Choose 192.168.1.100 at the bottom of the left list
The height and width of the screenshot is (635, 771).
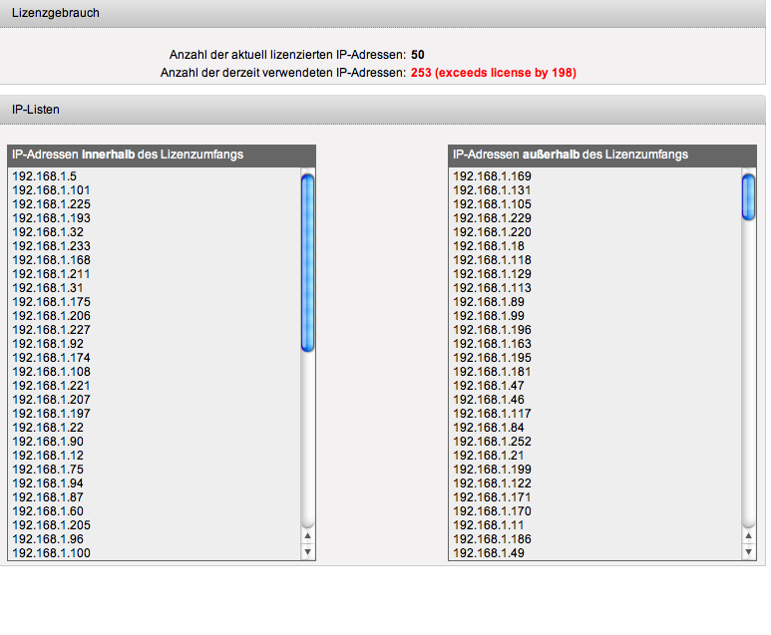pyautogui.click(x=51, y=553)
